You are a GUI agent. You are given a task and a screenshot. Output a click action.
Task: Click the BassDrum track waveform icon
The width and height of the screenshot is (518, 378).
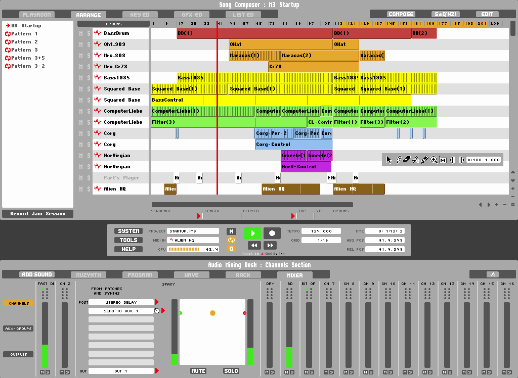[x=97, y=33]
